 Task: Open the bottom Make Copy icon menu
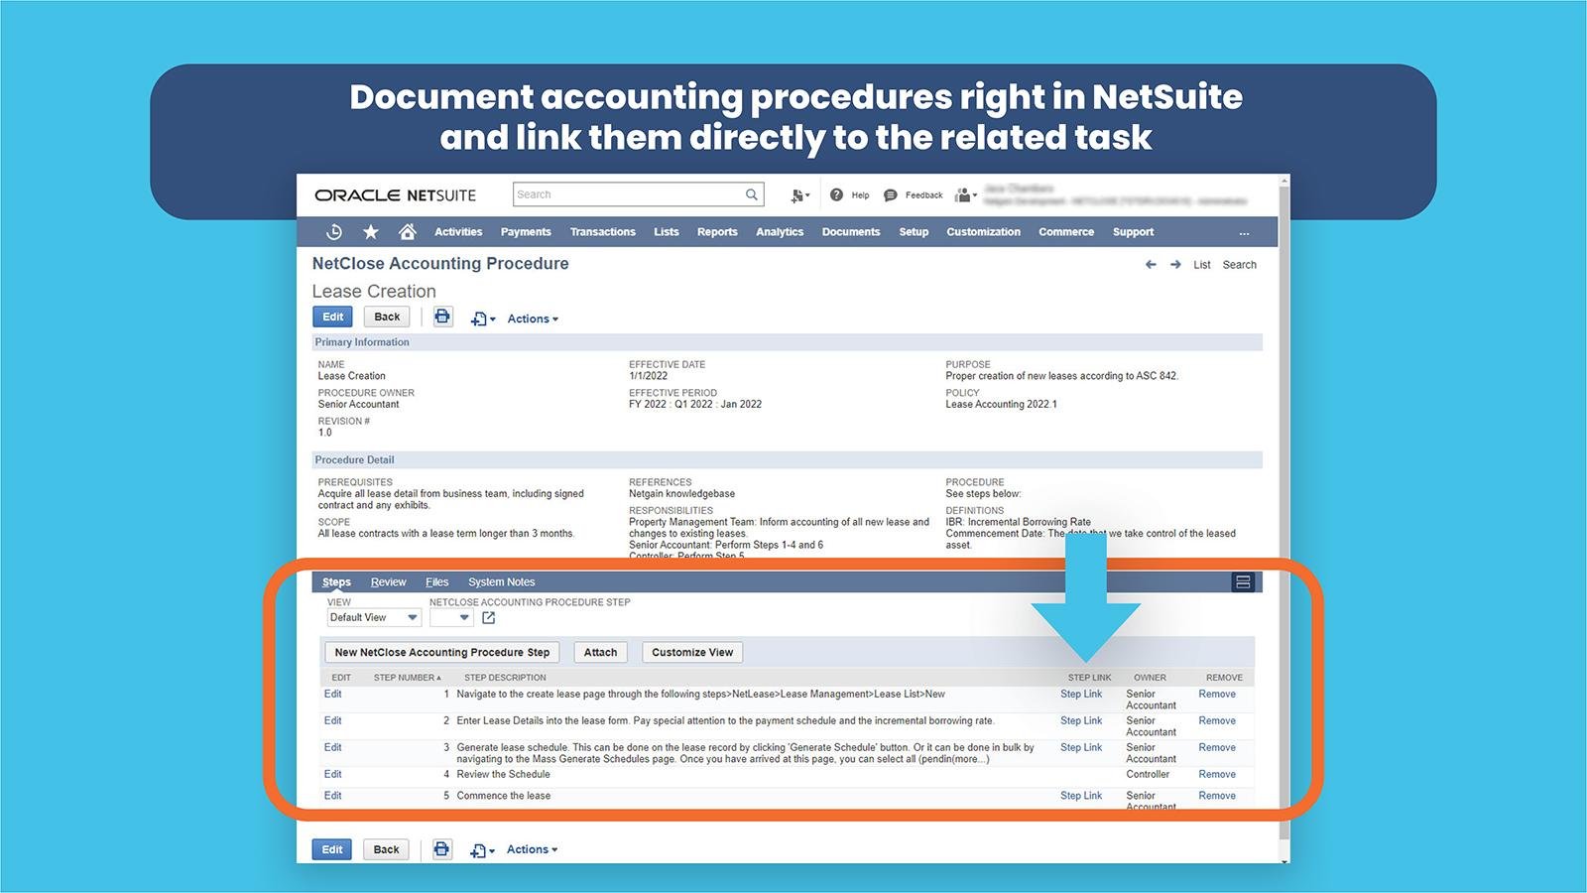(482, 850)
